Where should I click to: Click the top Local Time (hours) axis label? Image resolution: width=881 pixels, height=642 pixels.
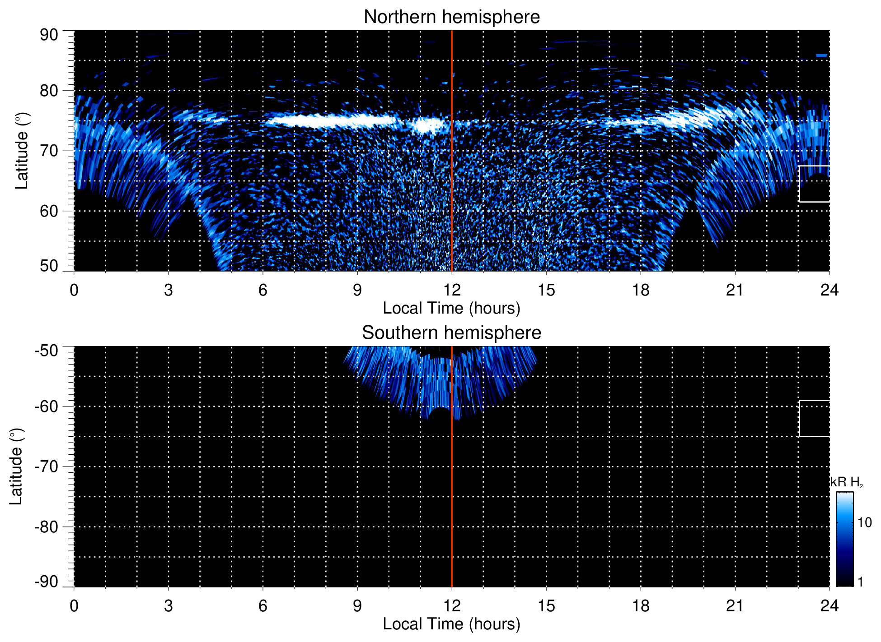[451, 308]
